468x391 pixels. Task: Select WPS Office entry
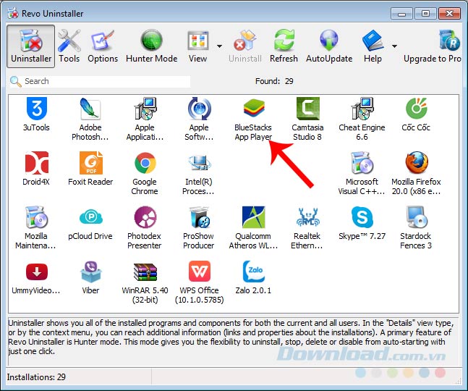(x=200, y=282)
